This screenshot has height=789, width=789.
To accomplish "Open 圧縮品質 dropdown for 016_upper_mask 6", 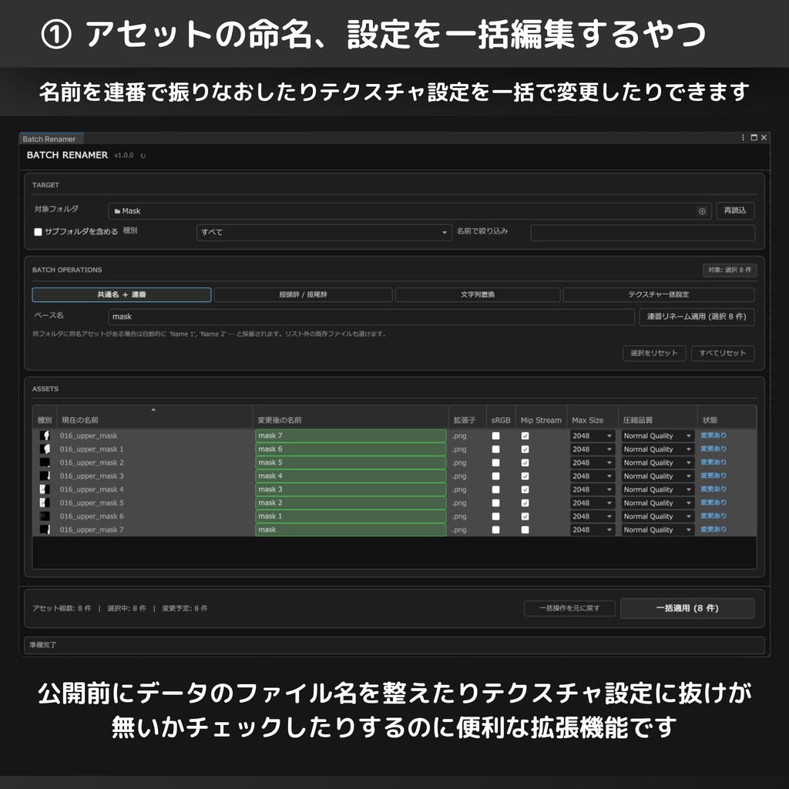I will click(x=658, y=516).
